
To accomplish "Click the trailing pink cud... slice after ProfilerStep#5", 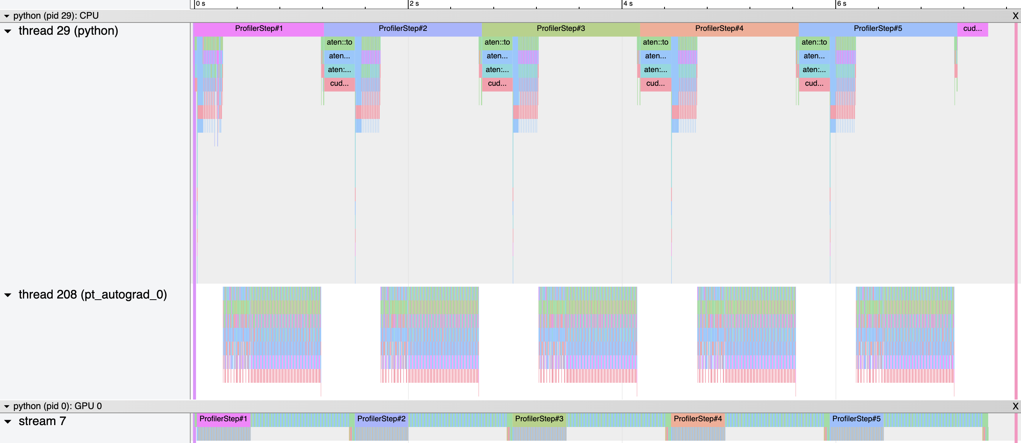I will [x=972, y=29].
